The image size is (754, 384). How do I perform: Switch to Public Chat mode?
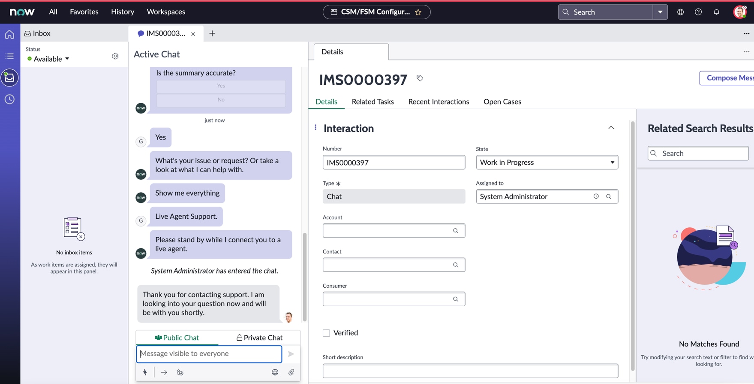pyautogui.click(x=177, y=338)
